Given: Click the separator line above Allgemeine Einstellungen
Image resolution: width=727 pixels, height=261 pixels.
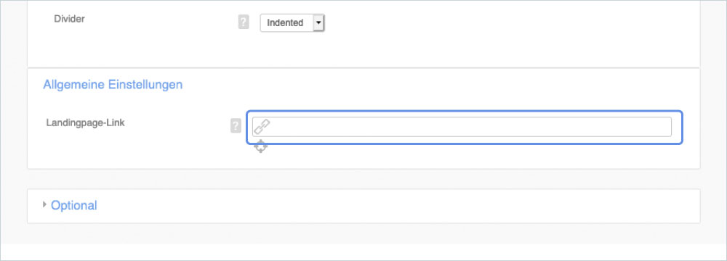Looking at the screenshot, I should pyautogui.click(x=363, y=68).
